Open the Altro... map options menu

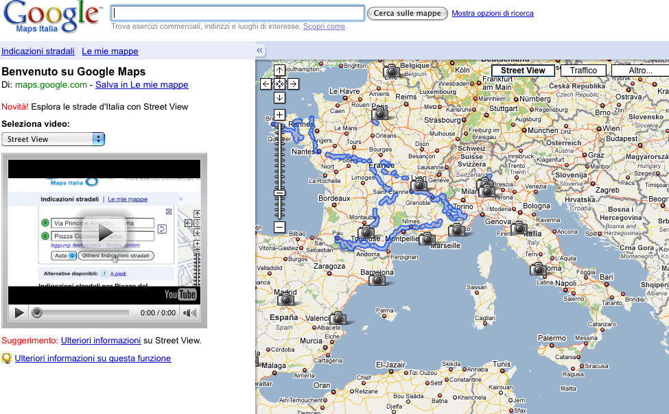click(x=640, y=71)
